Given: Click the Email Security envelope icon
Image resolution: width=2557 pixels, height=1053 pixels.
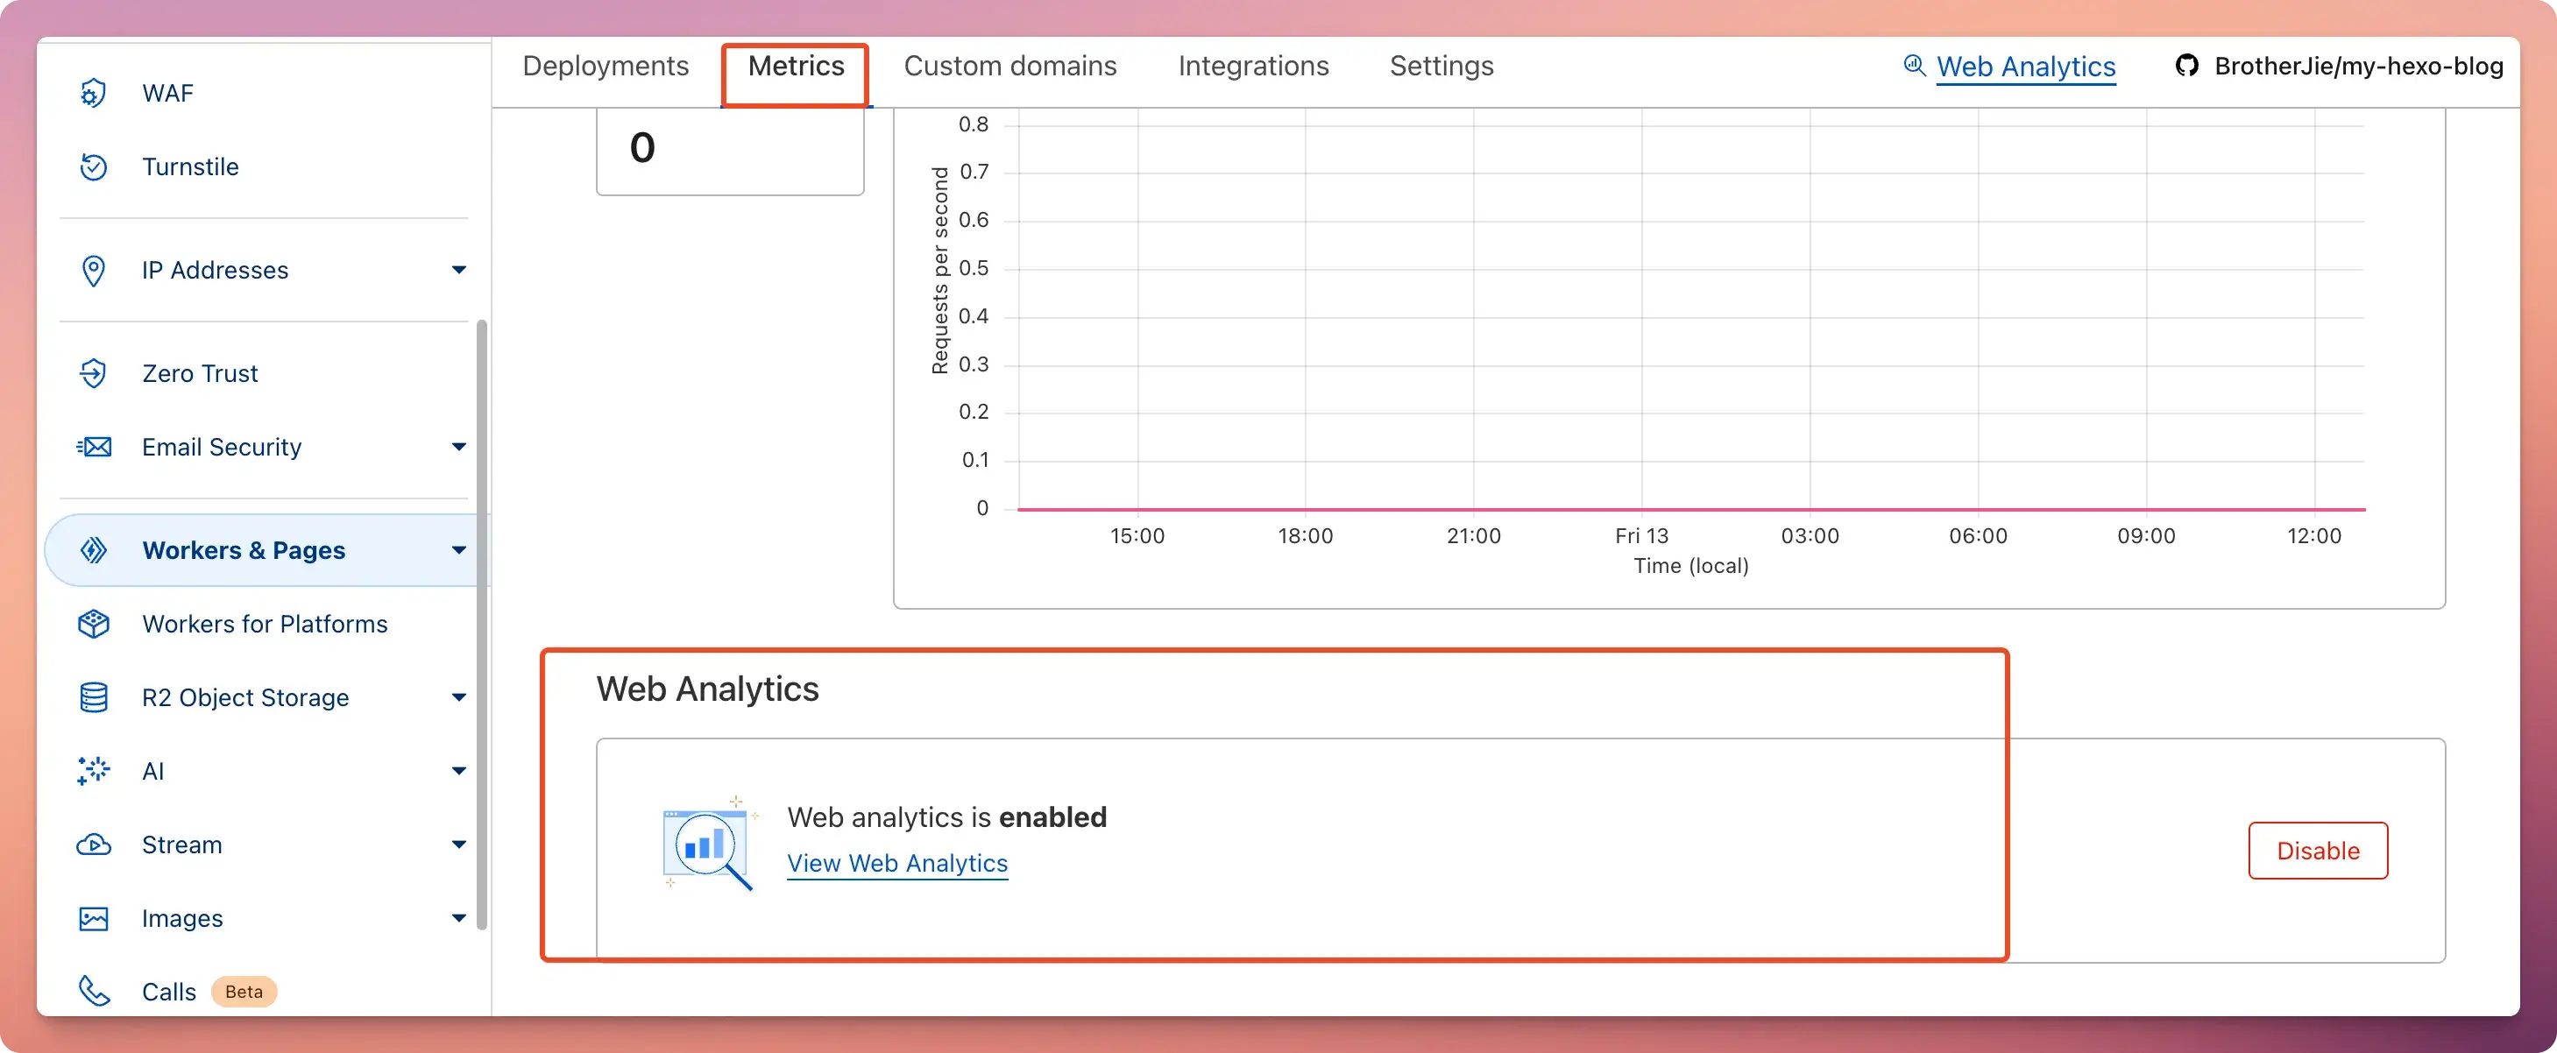Looking at the screenshot, I should coord(93,447).
